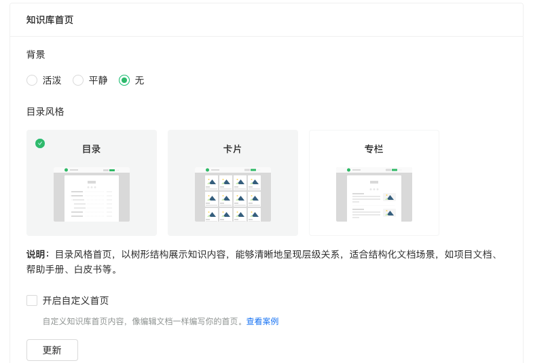
Task: Choose the 目录 directory style title
Action: coord(92,149)
